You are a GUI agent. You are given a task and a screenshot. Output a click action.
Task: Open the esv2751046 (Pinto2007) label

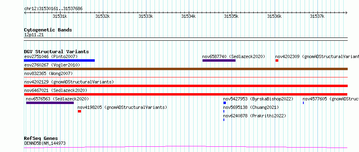point(51,56)
